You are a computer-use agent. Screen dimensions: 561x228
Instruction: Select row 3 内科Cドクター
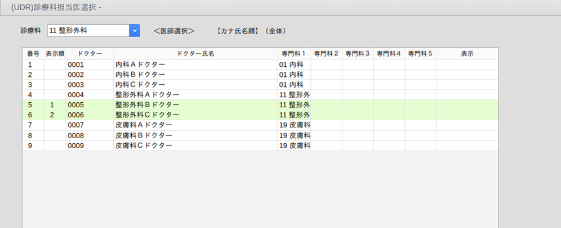click(260, 85)
